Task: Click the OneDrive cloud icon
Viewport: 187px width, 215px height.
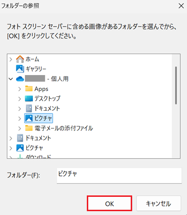Action: [20, 79]
